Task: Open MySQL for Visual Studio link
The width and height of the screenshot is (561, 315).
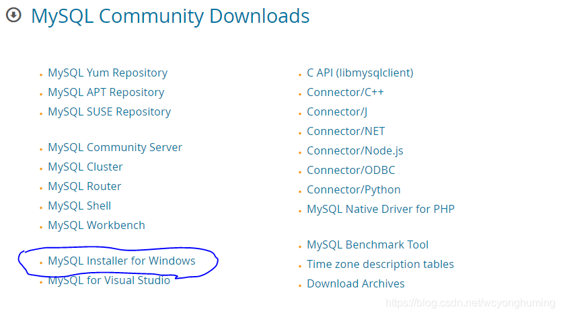Action: (x=109, y=280)
